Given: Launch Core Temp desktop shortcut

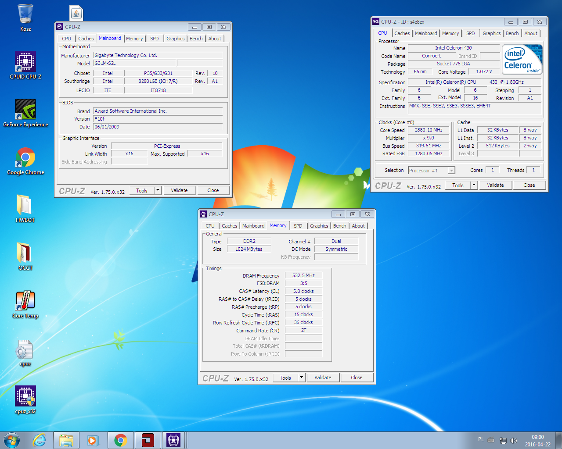Looking at the screenshot, I should click(x=25, y=304).
